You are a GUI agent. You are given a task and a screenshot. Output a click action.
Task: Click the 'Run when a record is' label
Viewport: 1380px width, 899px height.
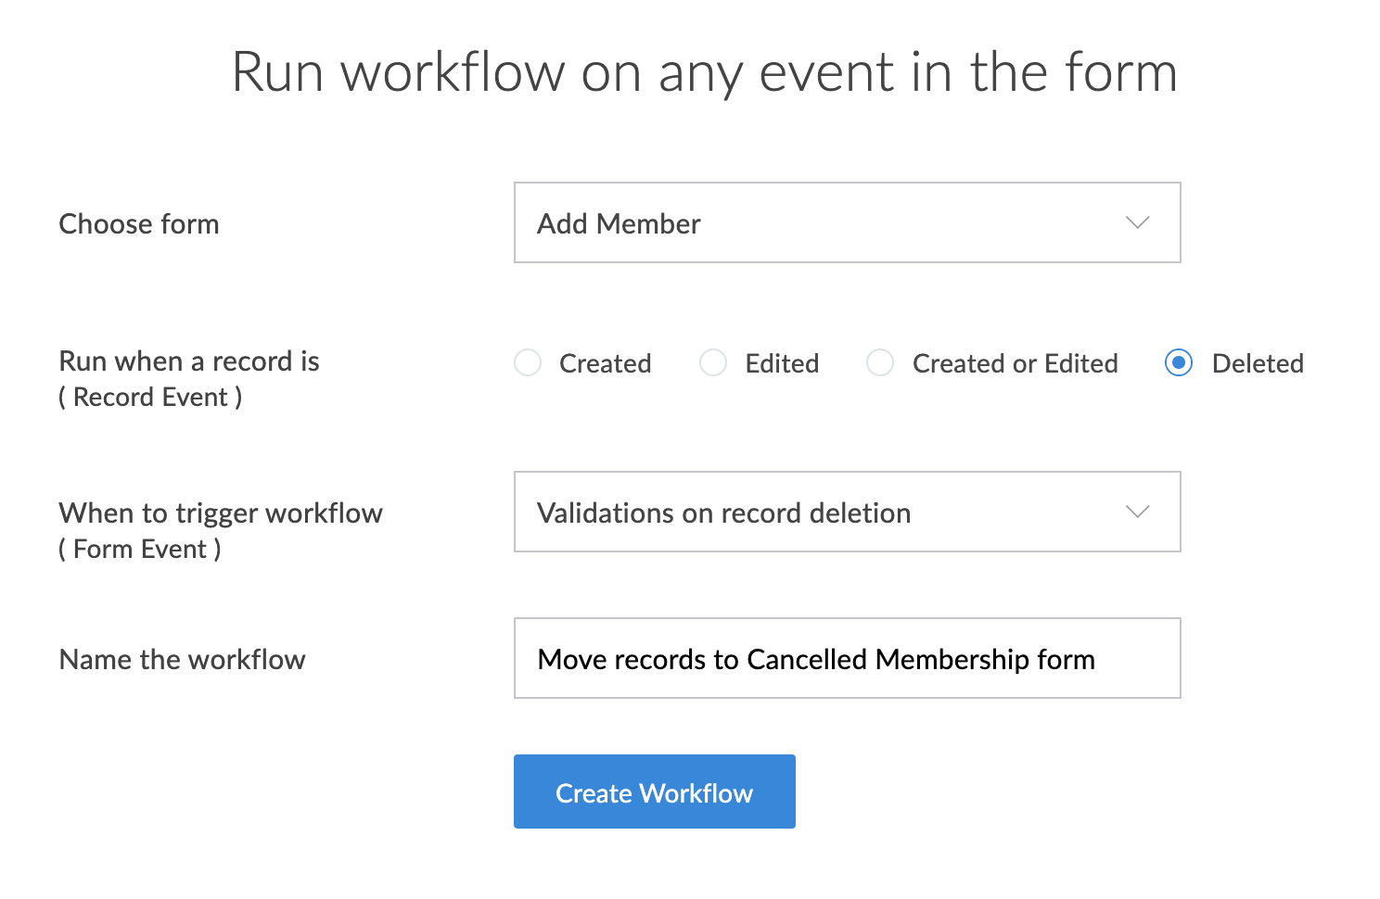click(x=189, y=361)
